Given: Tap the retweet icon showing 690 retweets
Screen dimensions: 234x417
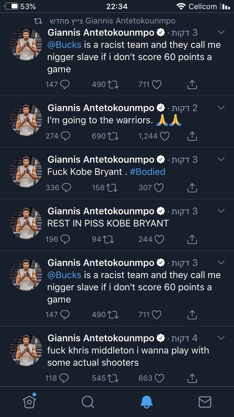Looking at the screenshot, I should point(113,136).
